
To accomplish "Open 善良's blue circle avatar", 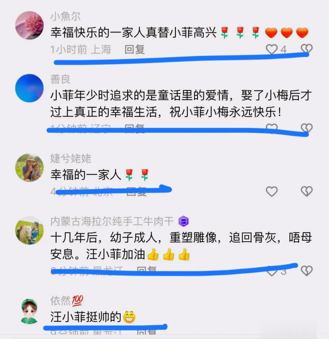I will 29,88.
